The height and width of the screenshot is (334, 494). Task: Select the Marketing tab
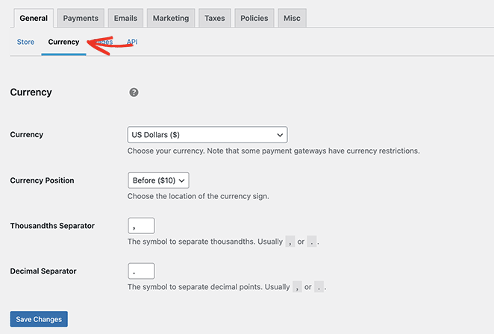click(171, 18)
